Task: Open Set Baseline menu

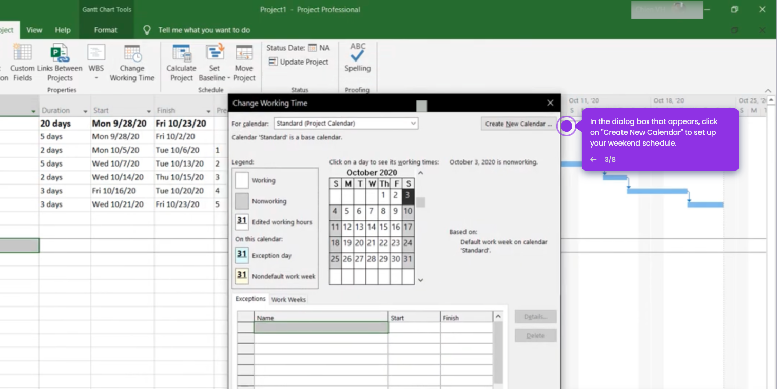Action: [215, 63]
